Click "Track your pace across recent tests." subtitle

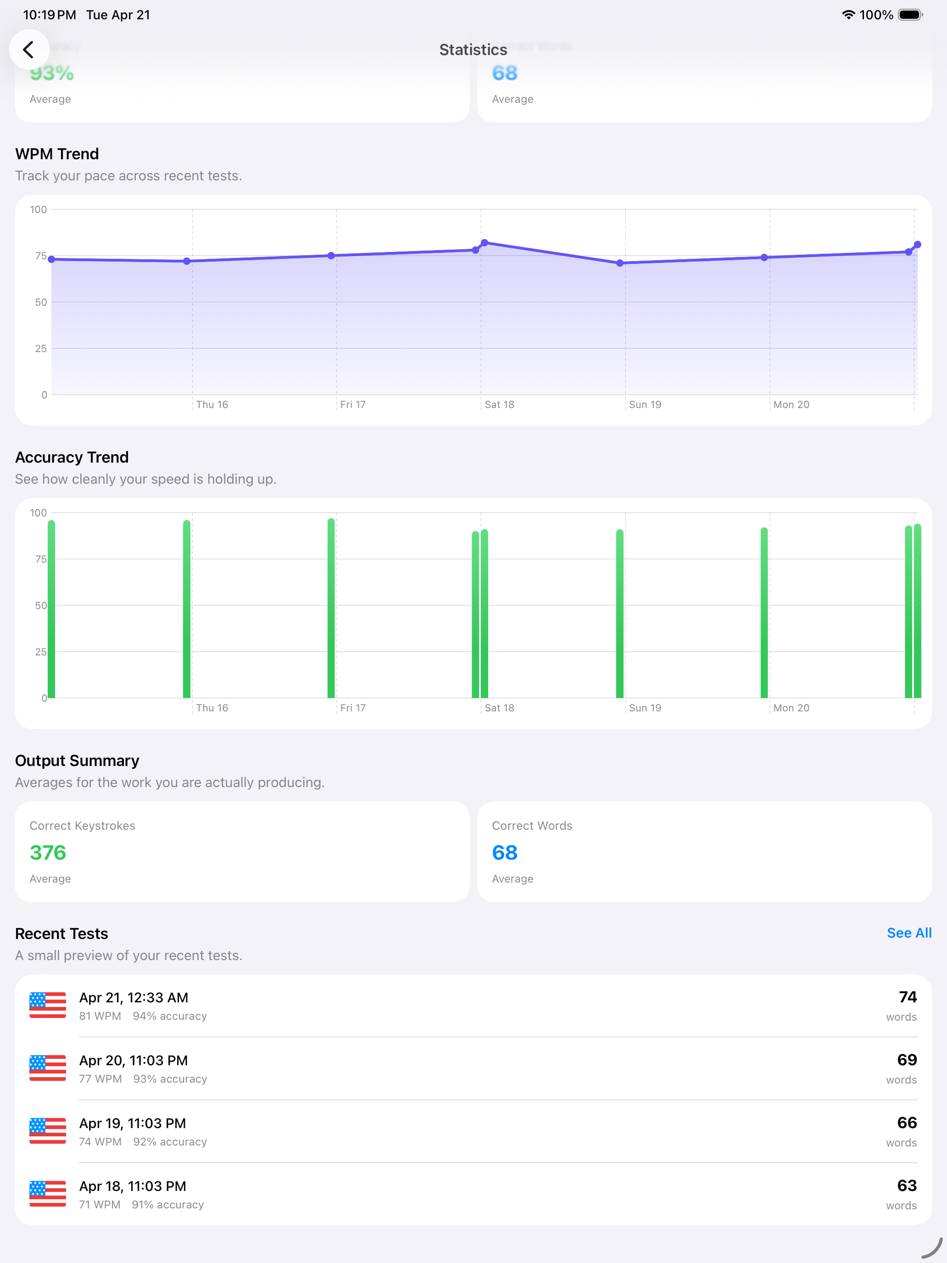tap(128, 176)
